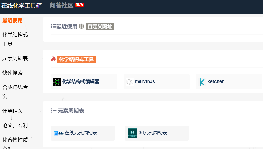
Task: Click the list icon beside 最近使用 heading
Action: coord(54,26)
